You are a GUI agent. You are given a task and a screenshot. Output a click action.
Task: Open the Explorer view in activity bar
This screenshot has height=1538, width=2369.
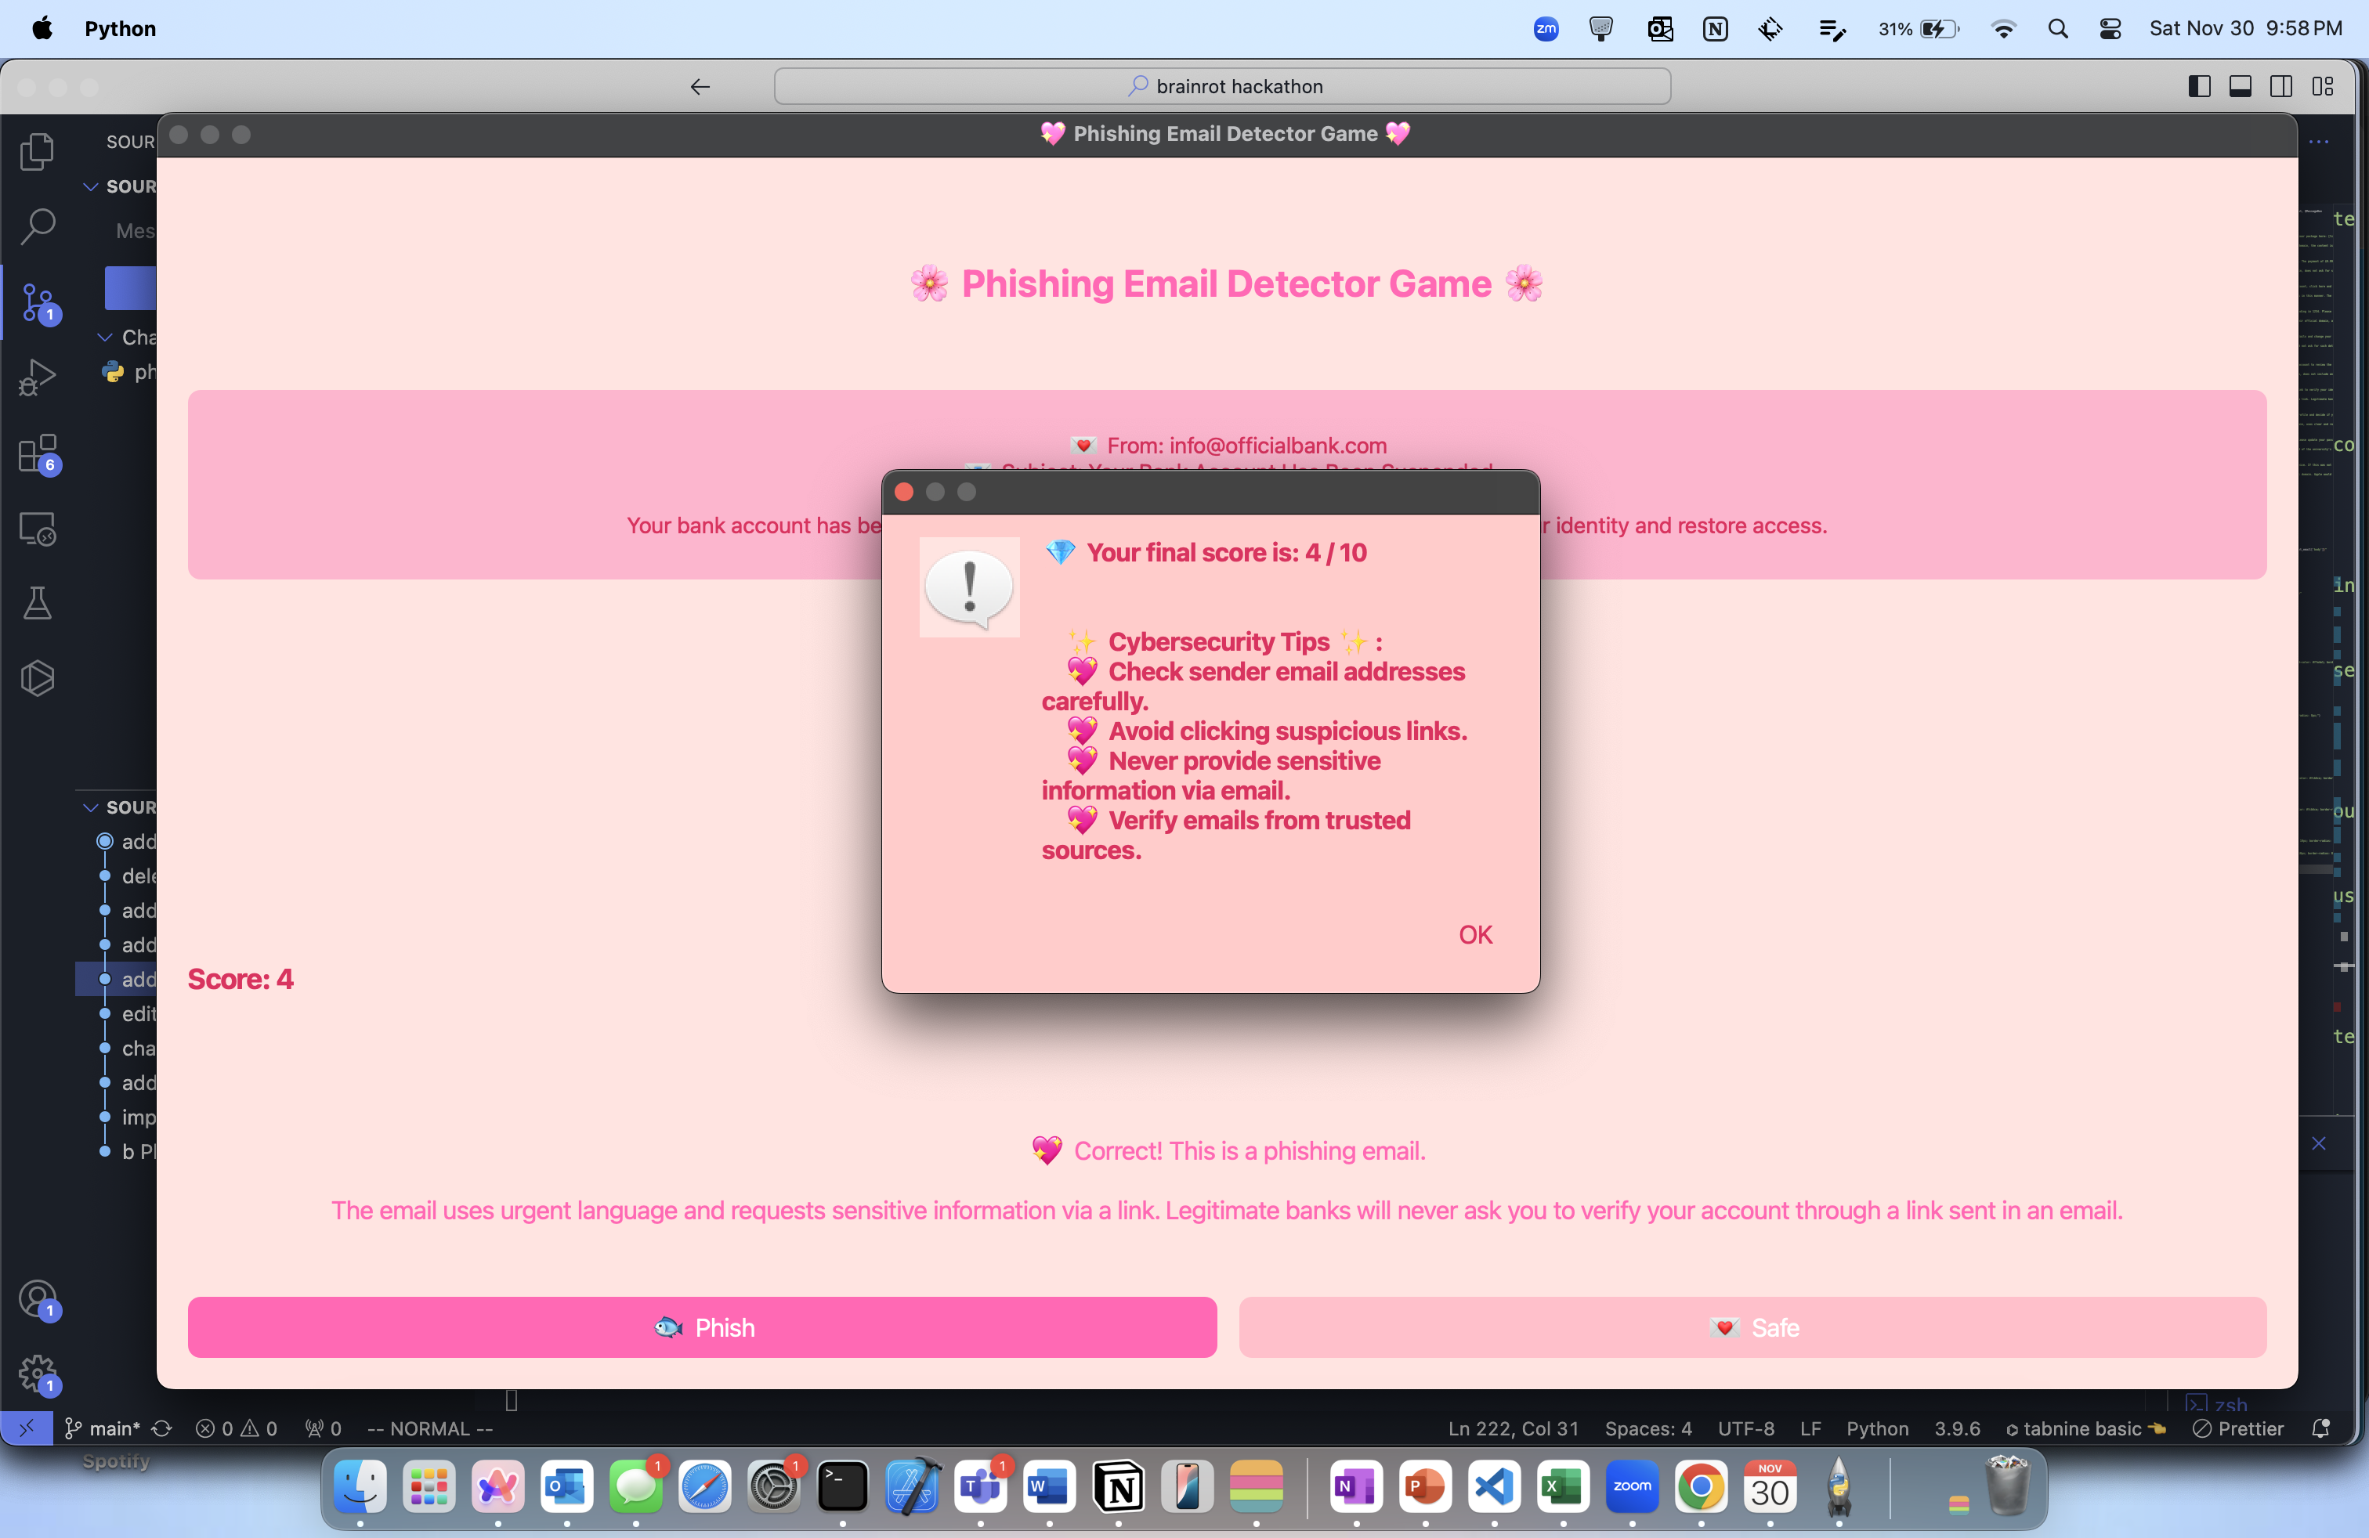(x=37, y=151)
